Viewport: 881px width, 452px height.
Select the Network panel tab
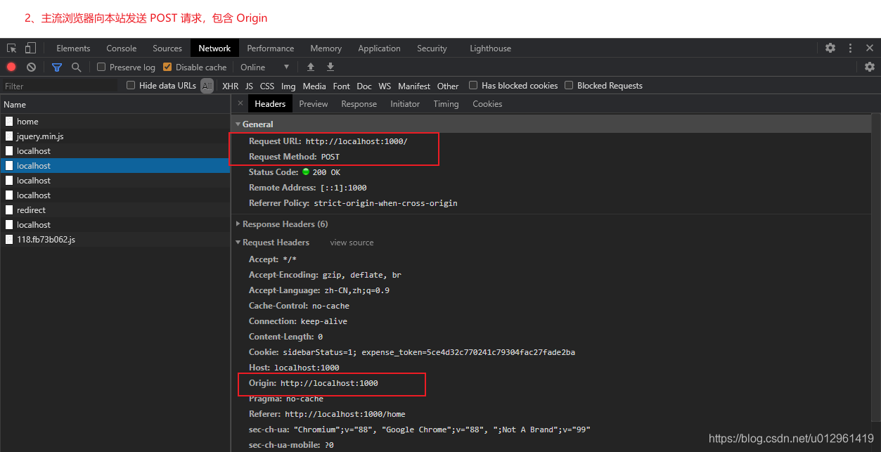[x=214, y=48]
